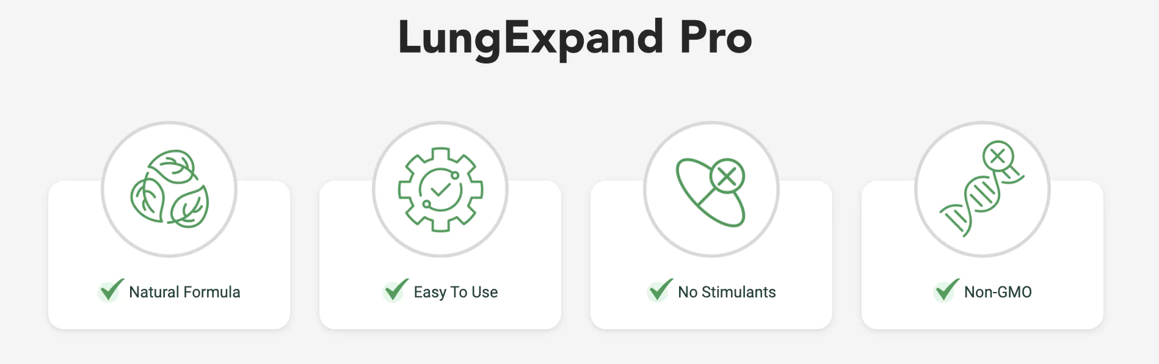Click the three leaves Natural Formula icon
Image resolution: width=1159 pixels, height=364 pixels.
[169, 189]
